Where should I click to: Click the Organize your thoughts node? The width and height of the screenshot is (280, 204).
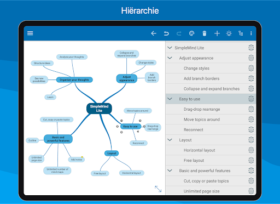pos(74,80)
